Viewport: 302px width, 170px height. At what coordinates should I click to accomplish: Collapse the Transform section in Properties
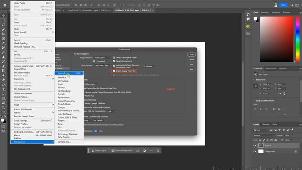click(x=254, y=80)
